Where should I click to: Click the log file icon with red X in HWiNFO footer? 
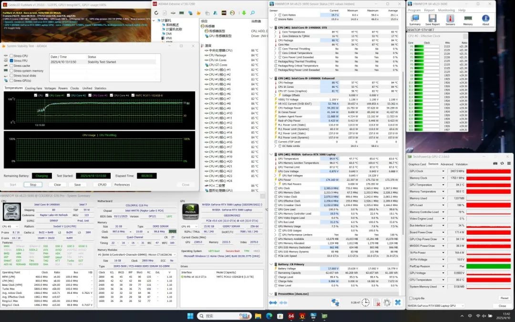pos(377,302)
